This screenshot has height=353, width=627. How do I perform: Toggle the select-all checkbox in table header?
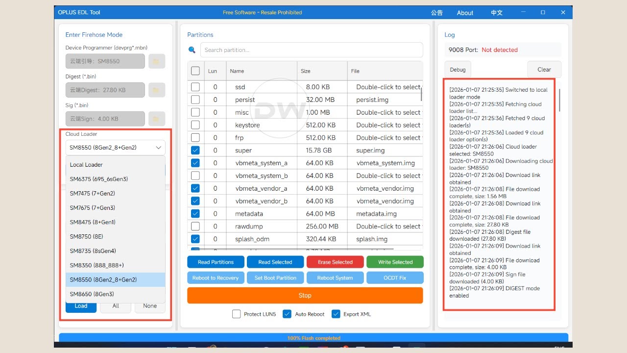click(195, 71)
